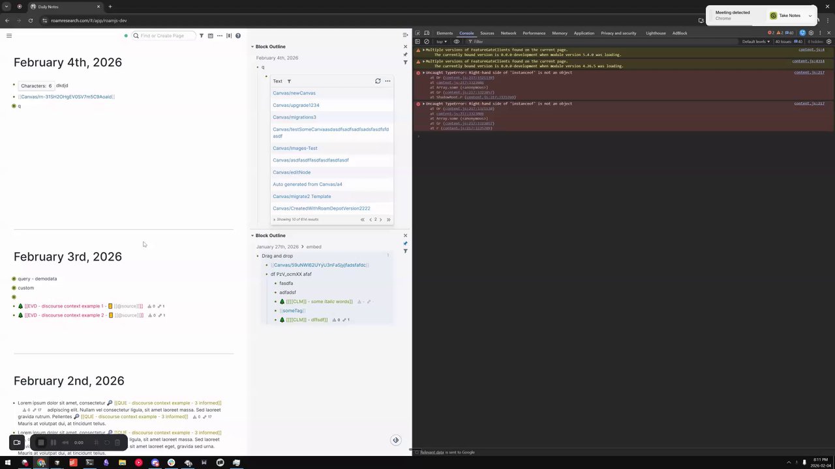Go back in Chrome browser history

click(x=7, y=20)
